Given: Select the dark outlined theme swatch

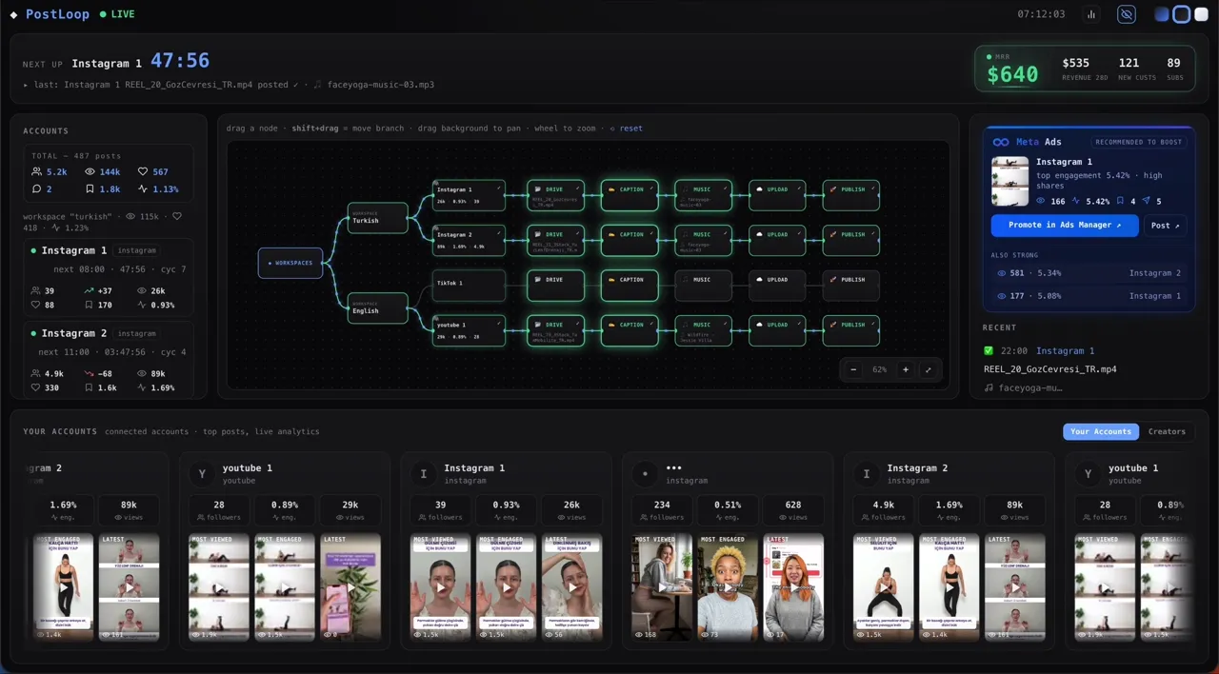Looking at the screenshot, I should (x=1182, y=14).
